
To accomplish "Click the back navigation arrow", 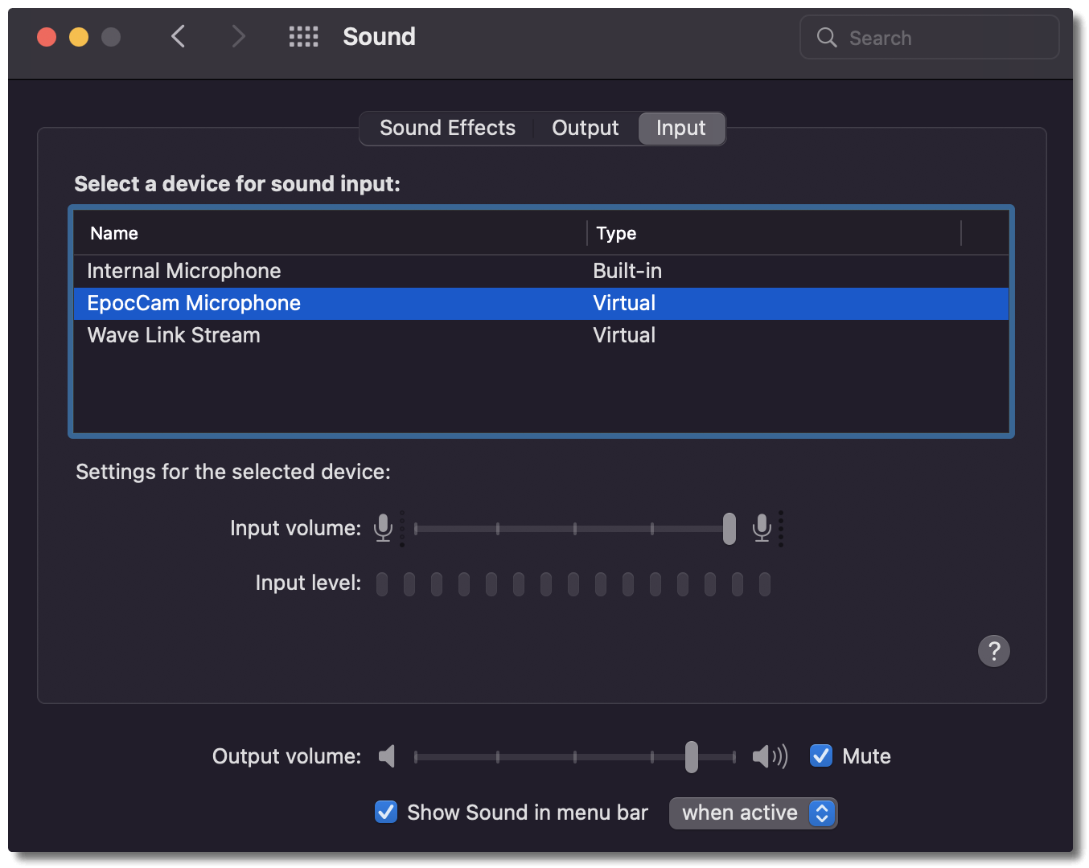I will pyautogui.click(x=179, y=36).
